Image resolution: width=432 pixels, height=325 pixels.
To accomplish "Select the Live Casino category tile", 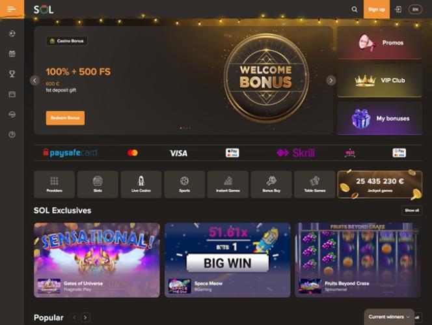I will click(x=141, y=184).
